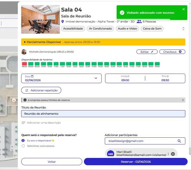This screenshot has width=191, height=170.
Task: Click the Audio e Vídeo tag
Action: pos(127,29)
